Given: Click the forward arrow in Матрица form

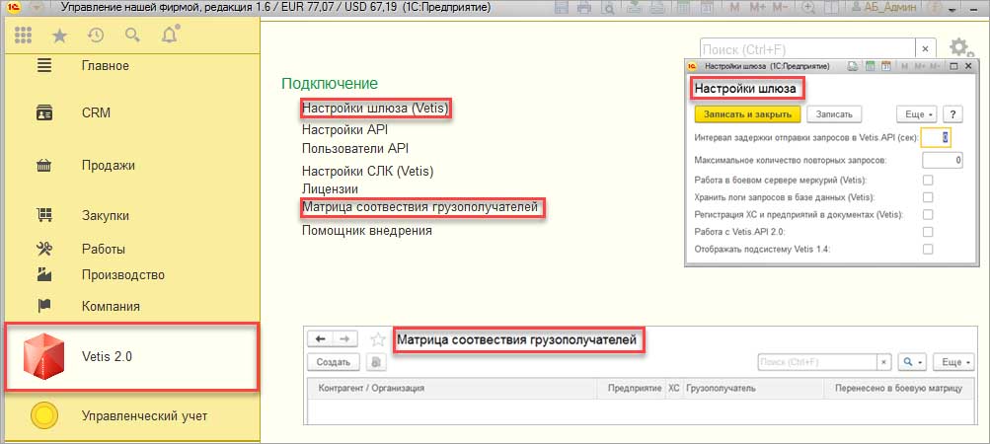Looking at the screenshot, I should tap(344, 339).
